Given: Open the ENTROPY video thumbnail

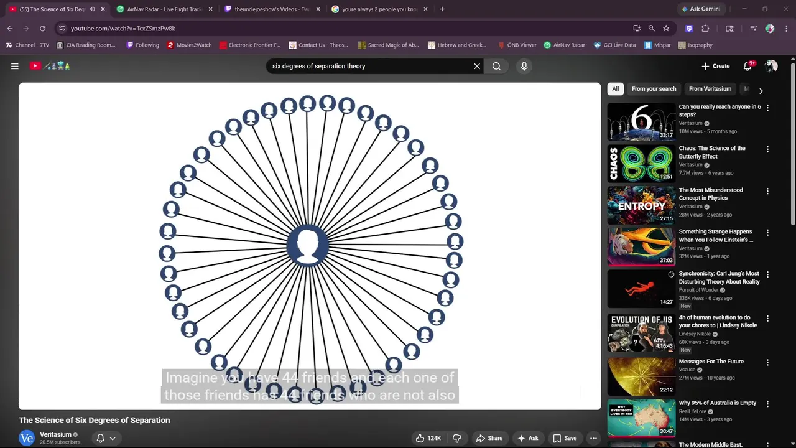Looking at the screenshot, I should pos(641,205).
